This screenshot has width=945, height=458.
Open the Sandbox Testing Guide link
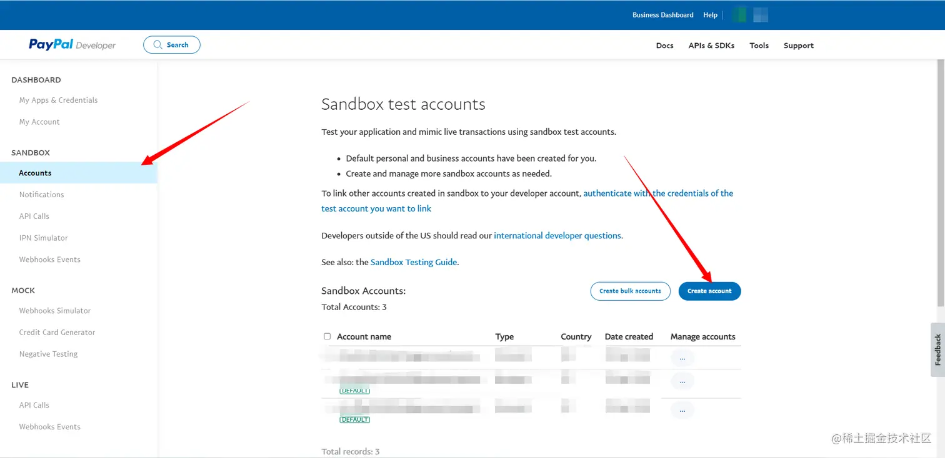tap(414, 262)
